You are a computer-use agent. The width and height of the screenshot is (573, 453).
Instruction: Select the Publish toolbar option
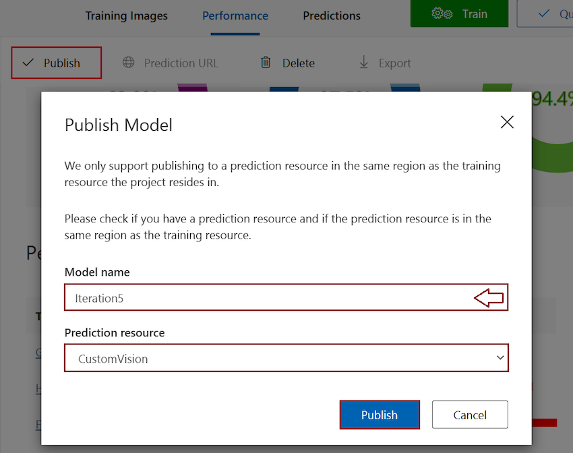[x=56, y=63]
